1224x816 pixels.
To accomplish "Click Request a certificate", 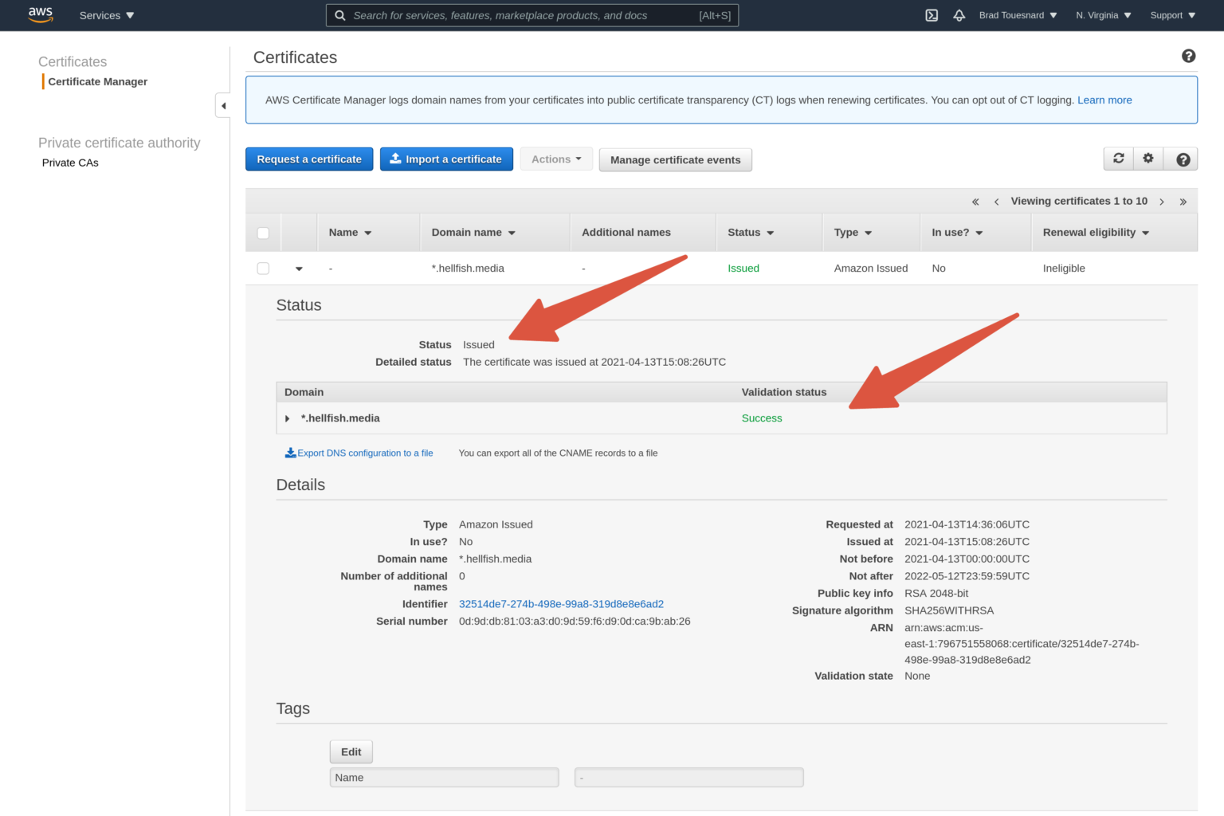I will (309, 159).
